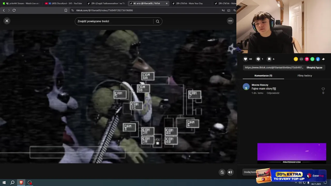331x186 pixels.
Task: Focus the 'Znajdź powiązane treści' search field
Action: coord(115,21)
